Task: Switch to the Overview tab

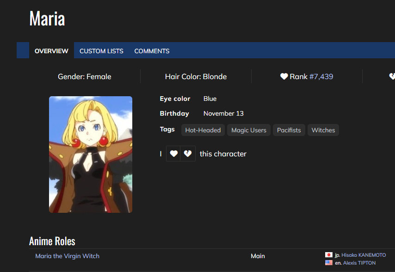Action: coord(51,51)
